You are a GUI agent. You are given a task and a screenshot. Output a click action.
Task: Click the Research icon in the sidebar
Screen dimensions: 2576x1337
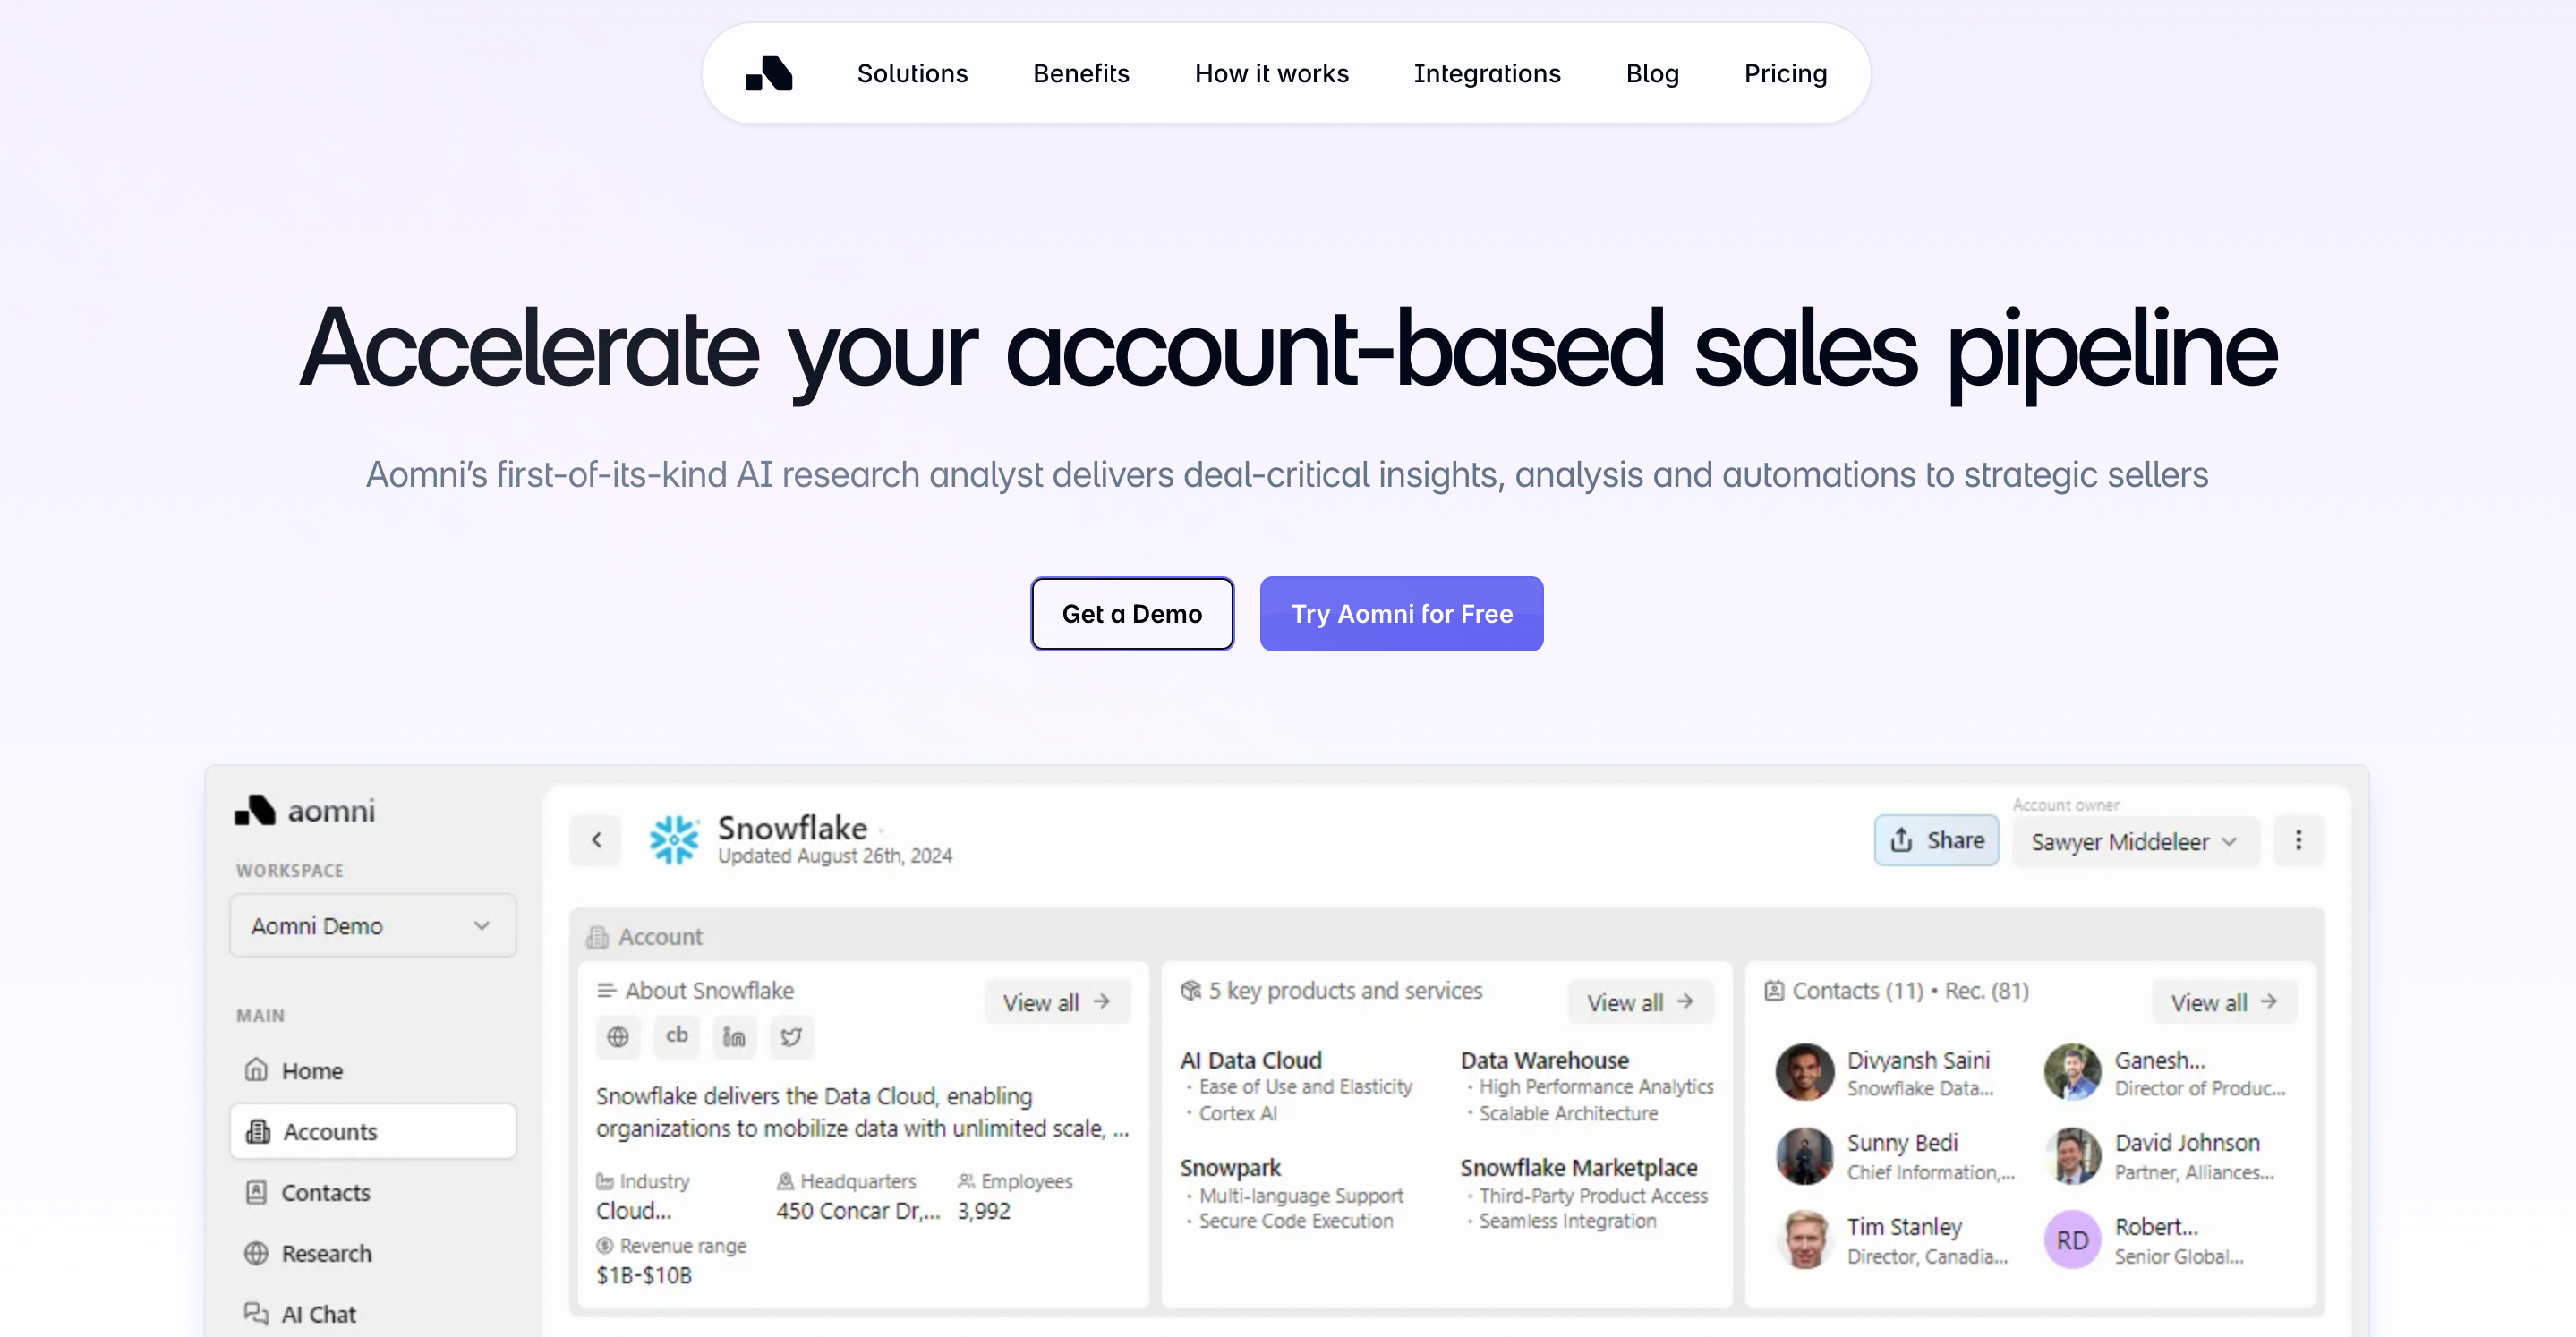tap(257, 1252)
